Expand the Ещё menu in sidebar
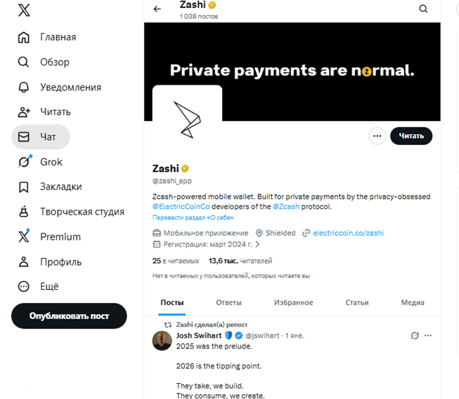Screen dimensions: 459x399 click(24, 286)
